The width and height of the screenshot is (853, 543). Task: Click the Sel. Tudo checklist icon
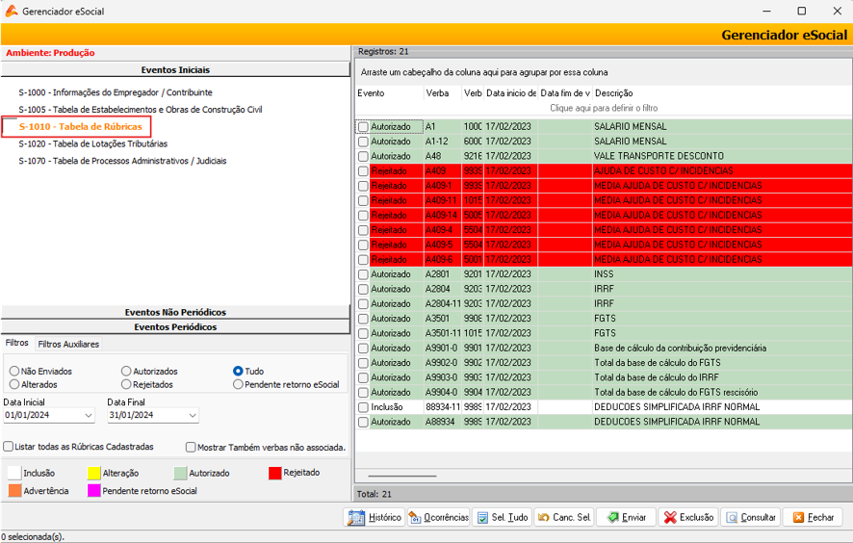[482, 517]
